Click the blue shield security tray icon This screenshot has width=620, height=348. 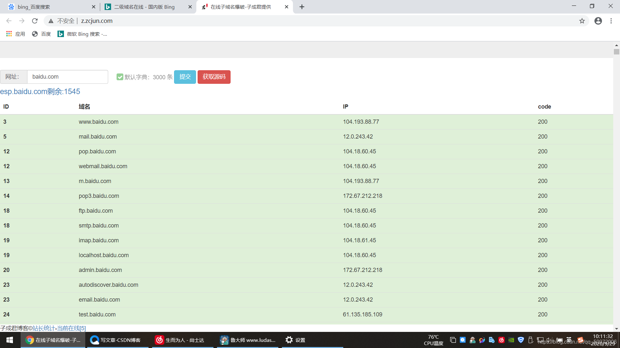coord(521,340)
